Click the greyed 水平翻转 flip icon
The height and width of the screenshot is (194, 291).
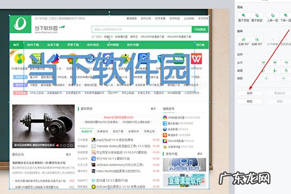click(x=273, y=39)
